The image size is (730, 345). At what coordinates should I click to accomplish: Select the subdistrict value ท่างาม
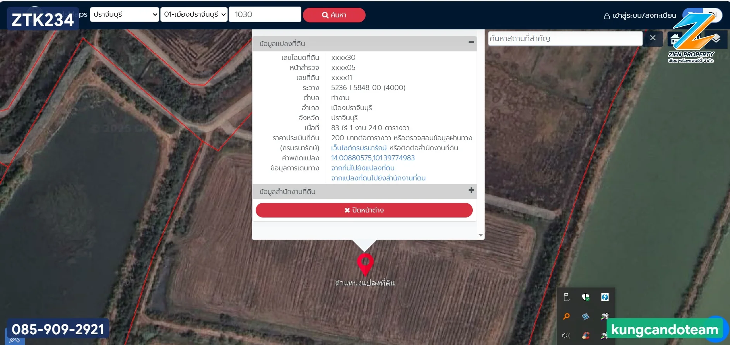(x=340, y=98)
